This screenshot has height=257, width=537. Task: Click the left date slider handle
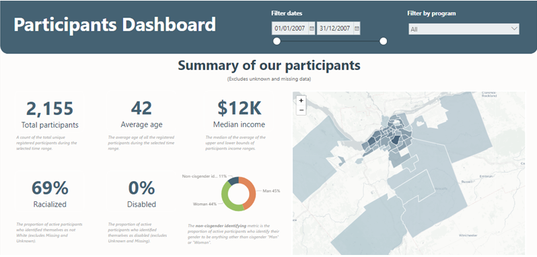click(x=277, y=42)
